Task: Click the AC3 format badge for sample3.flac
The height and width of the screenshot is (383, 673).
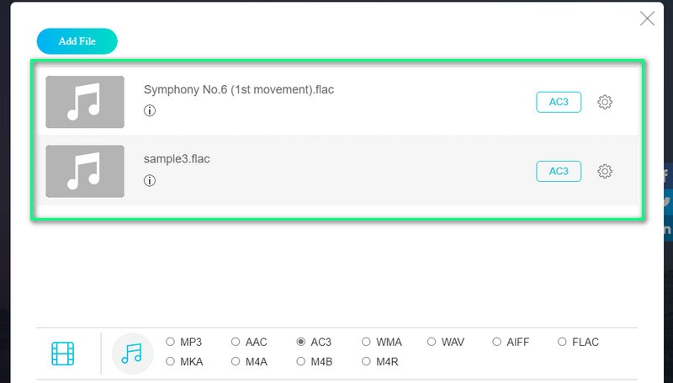Action: tap(559, 172)
